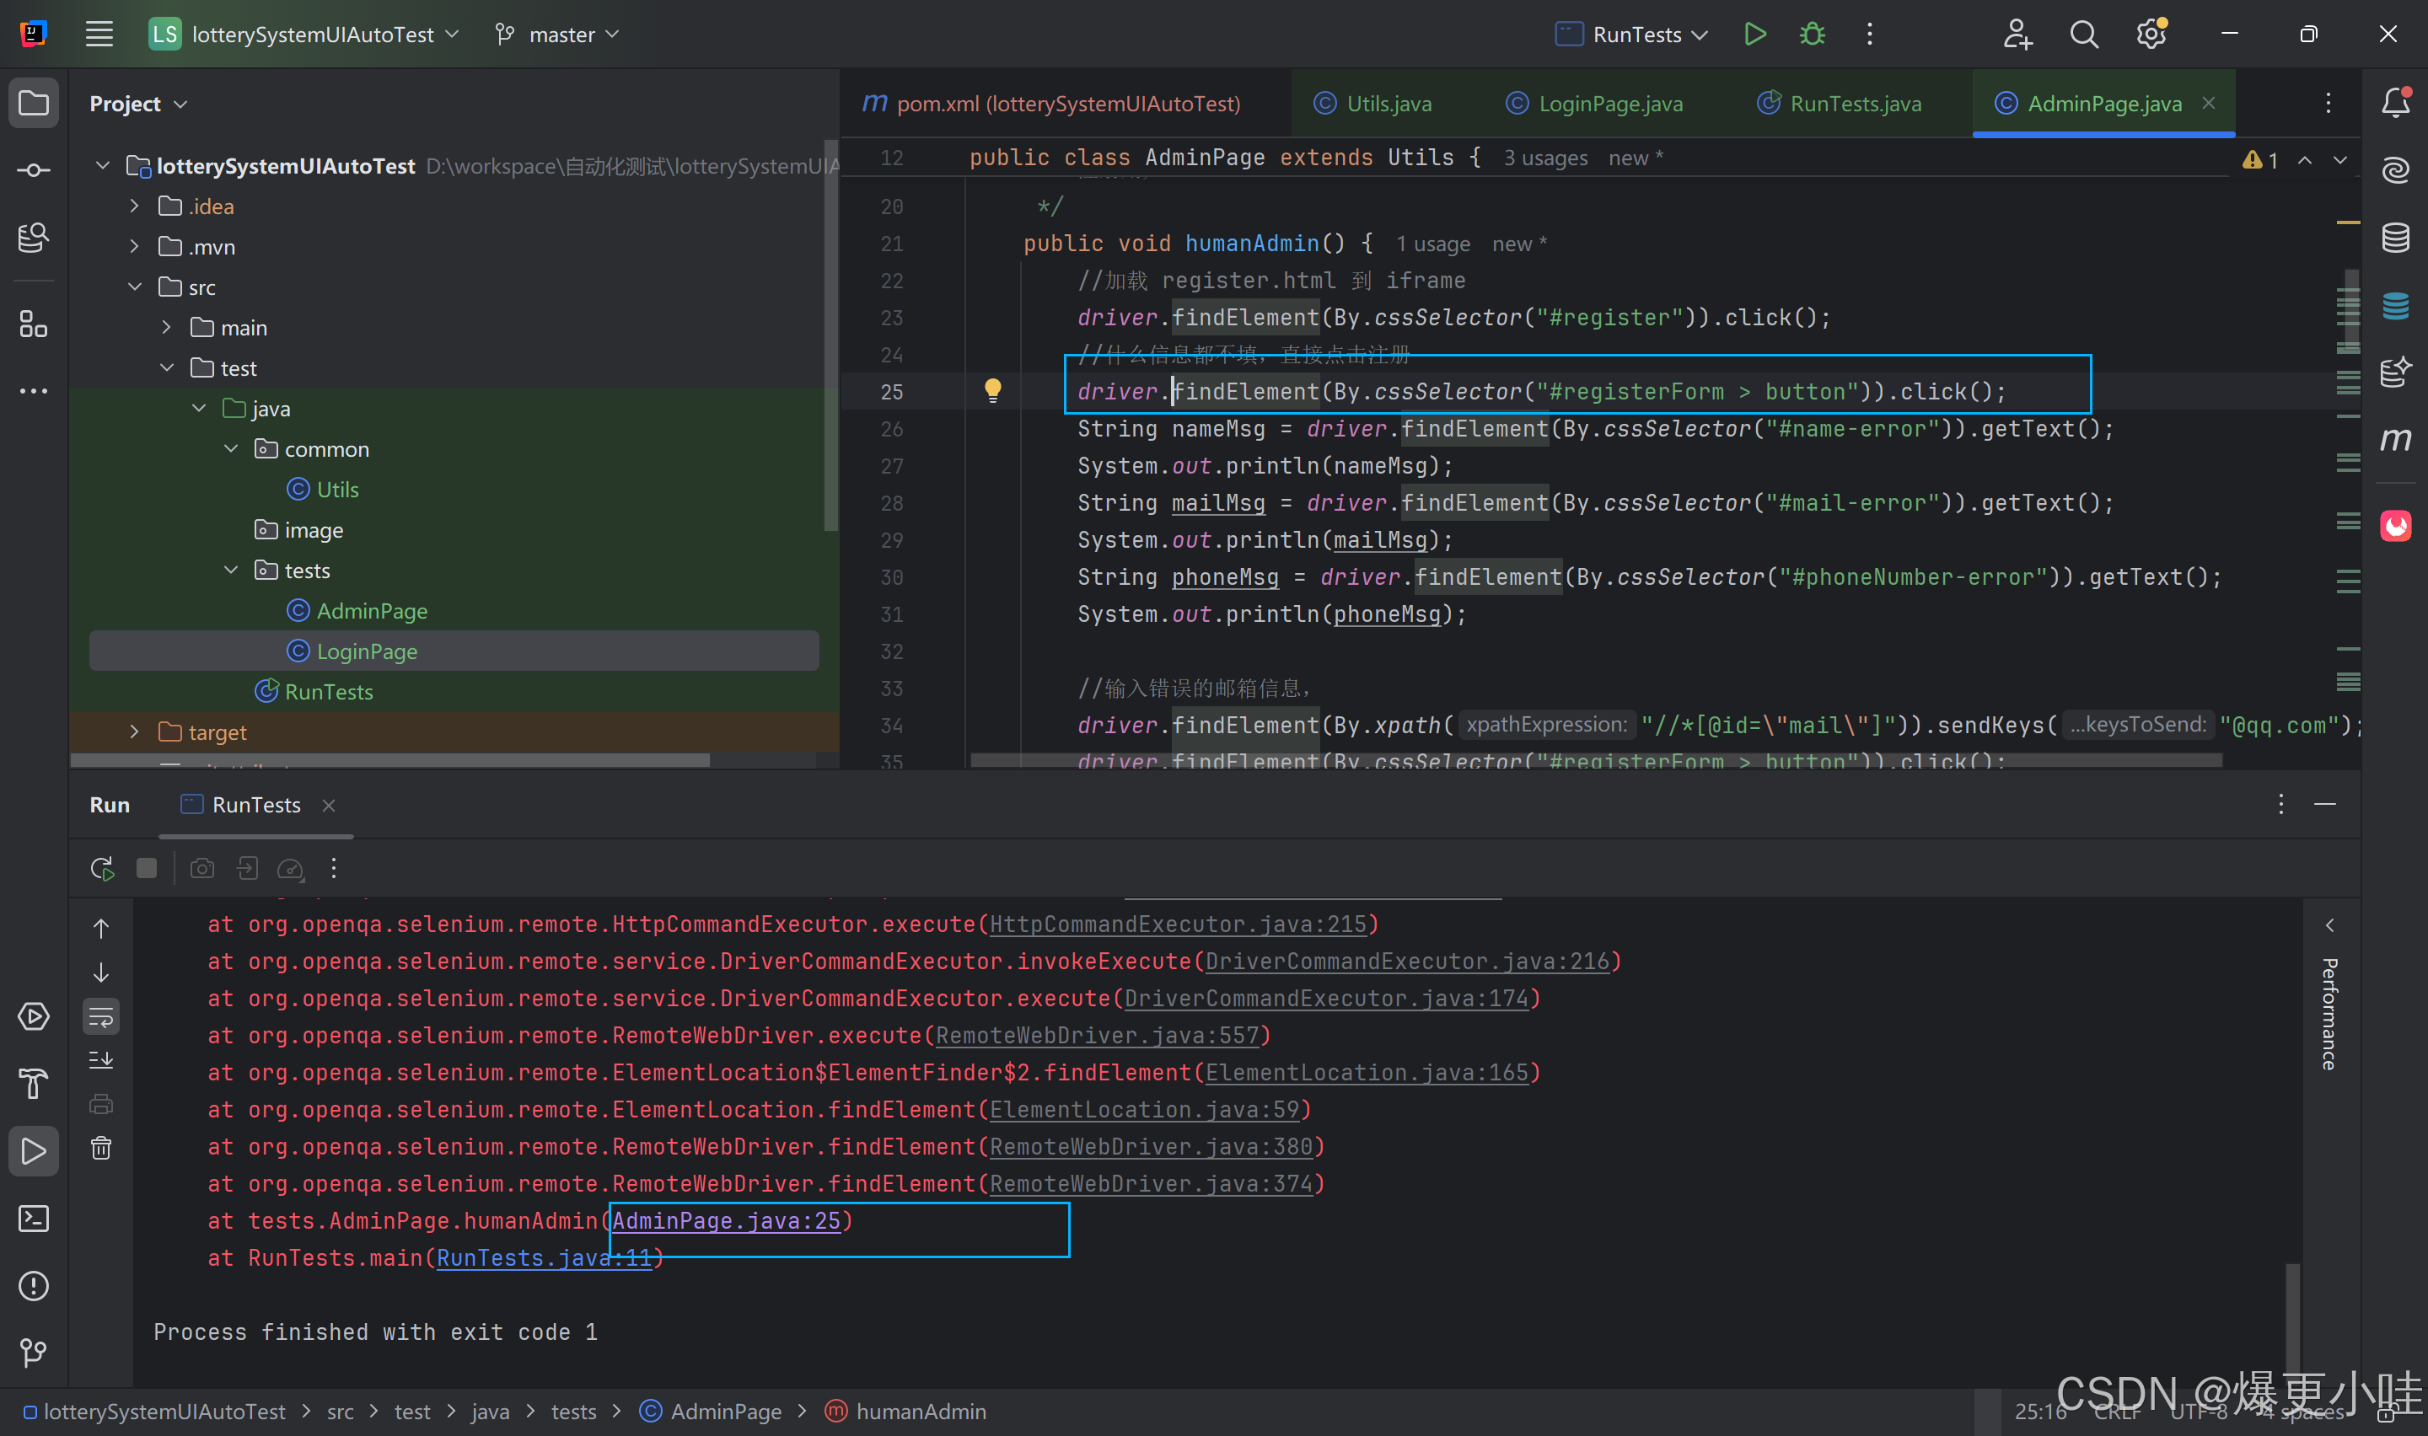Image resolution: width=2428 pixels, height=1436 pixels.
Task: Open the Database tool window
Action: click(x=2395, y=237)
